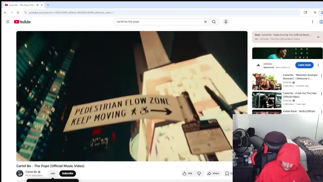The width and height of the screenshot is (323, 182).
Task: Like the video with thumbs-up 36K
Action: [x=187, y=173]
